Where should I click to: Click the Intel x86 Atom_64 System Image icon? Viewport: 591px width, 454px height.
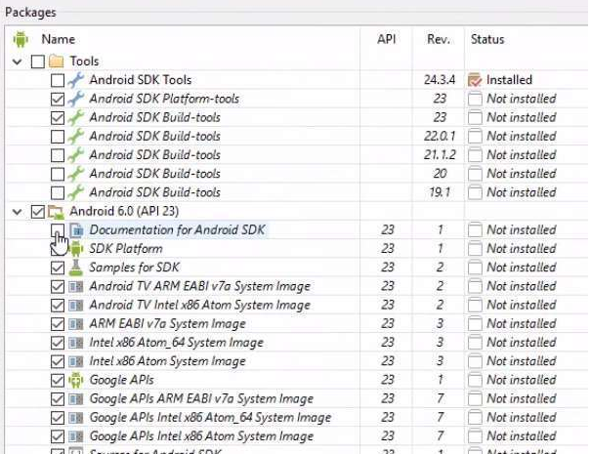click(76, 343)
